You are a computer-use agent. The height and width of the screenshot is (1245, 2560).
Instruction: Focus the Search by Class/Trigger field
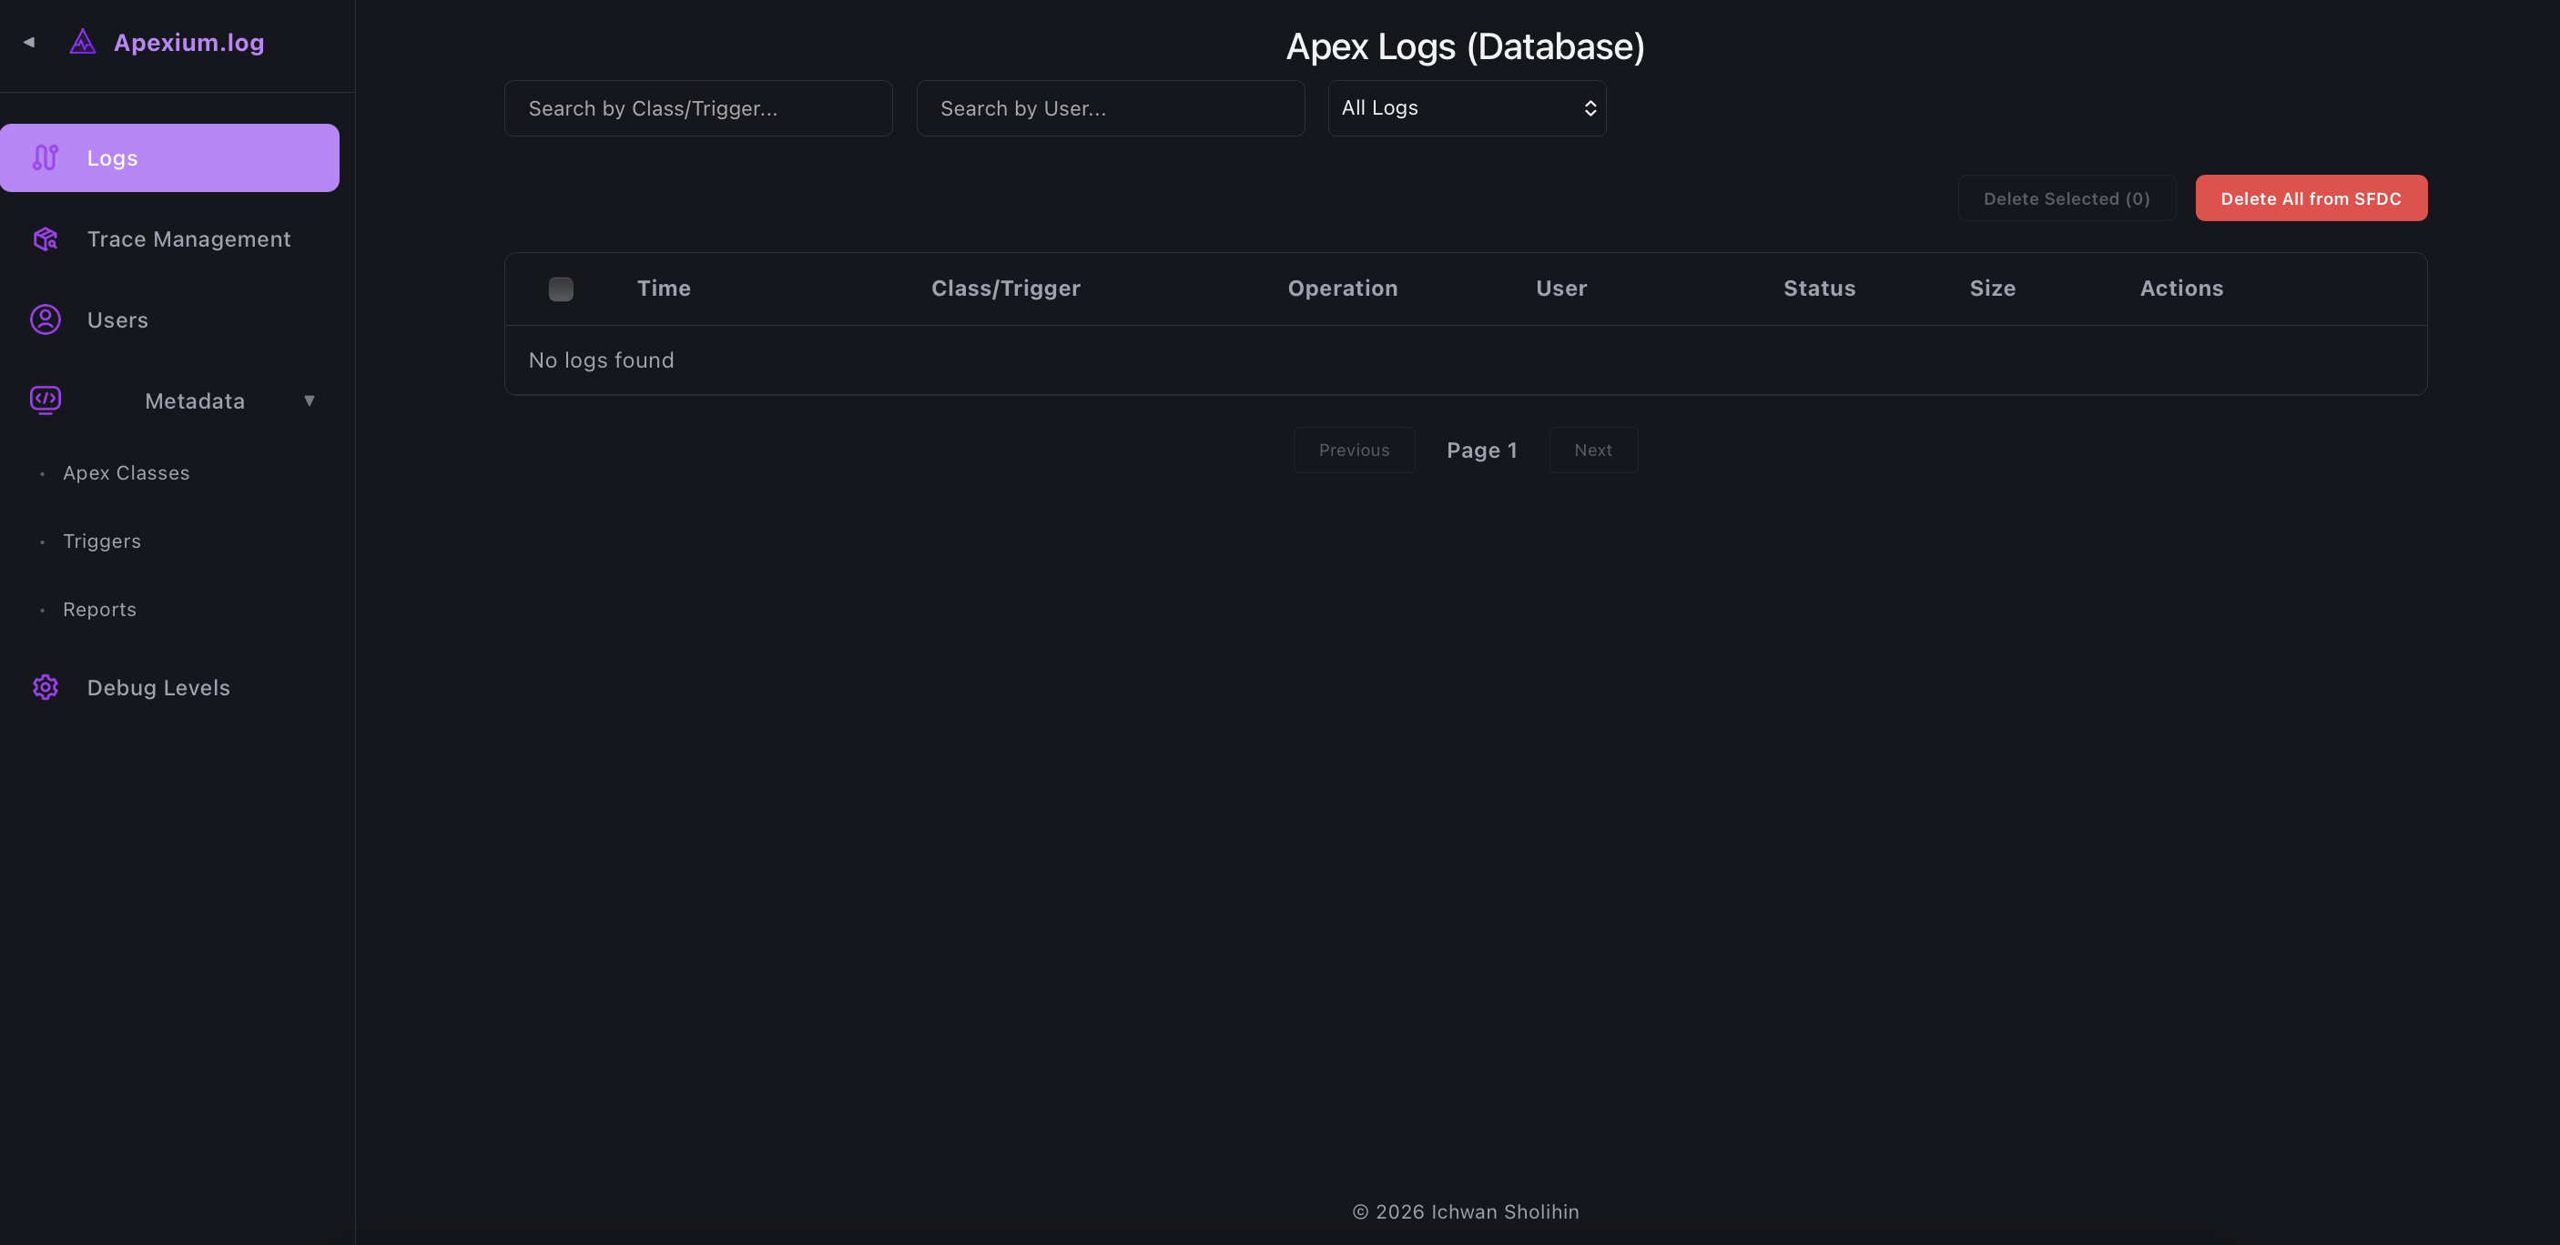point(697,107)
